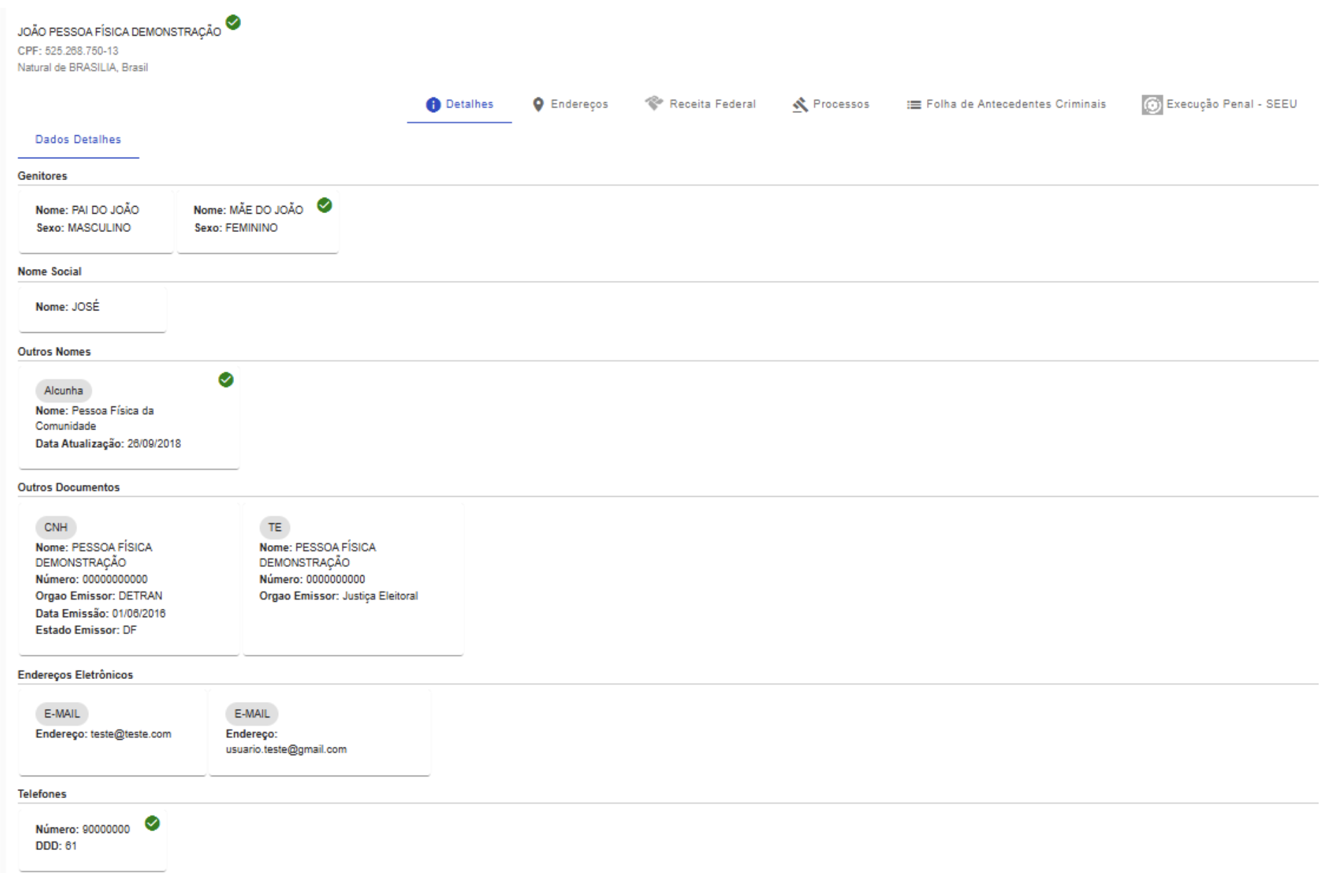Click green check on Alcunha card

226,380
